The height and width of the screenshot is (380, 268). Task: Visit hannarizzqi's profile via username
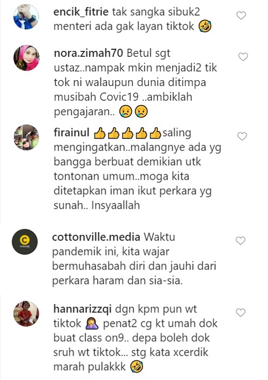[83, 309]
